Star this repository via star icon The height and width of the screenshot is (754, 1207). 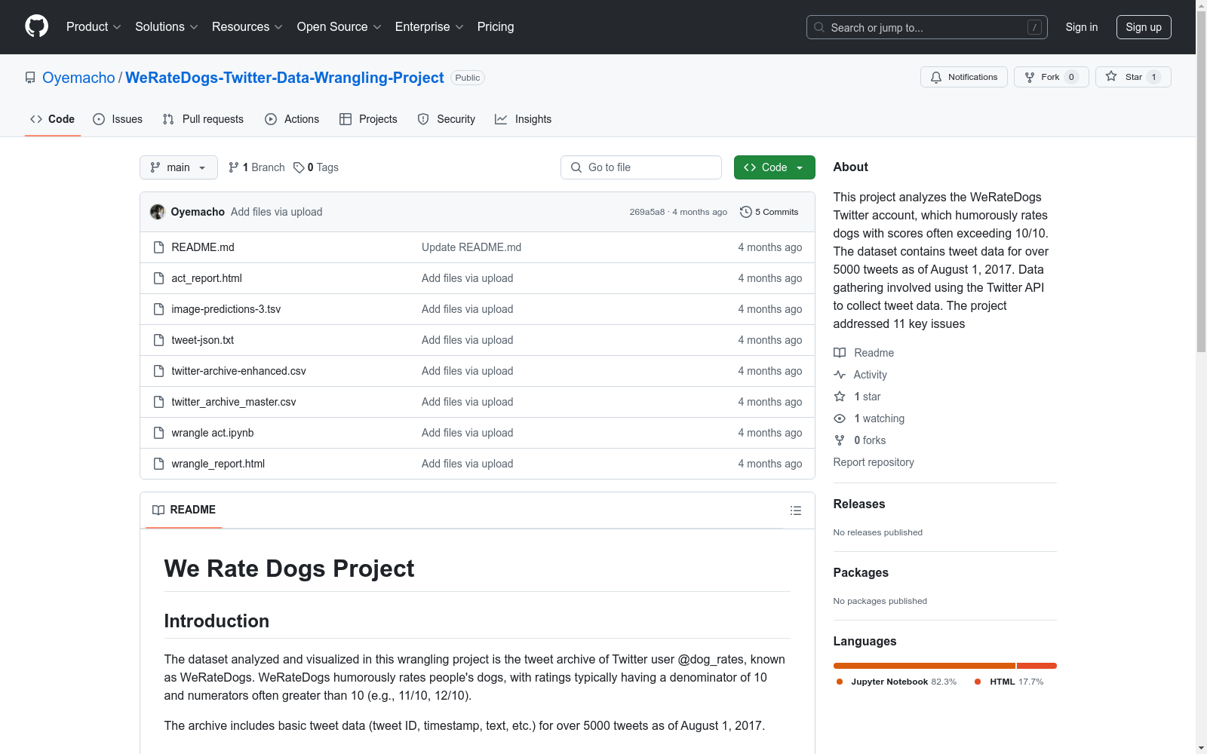pyautogui.click(x=1111, y=76)
